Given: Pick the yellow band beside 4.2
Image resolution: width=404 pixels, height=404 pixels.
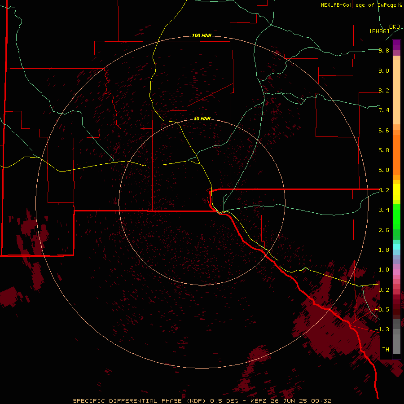Looking at the screenshot, I should point(396,192).
